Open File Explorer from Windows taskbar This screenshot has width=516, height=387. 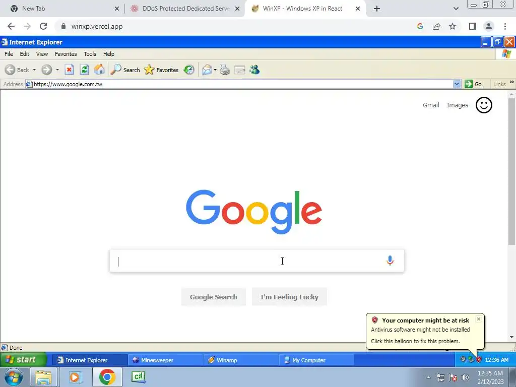(43, 377)
